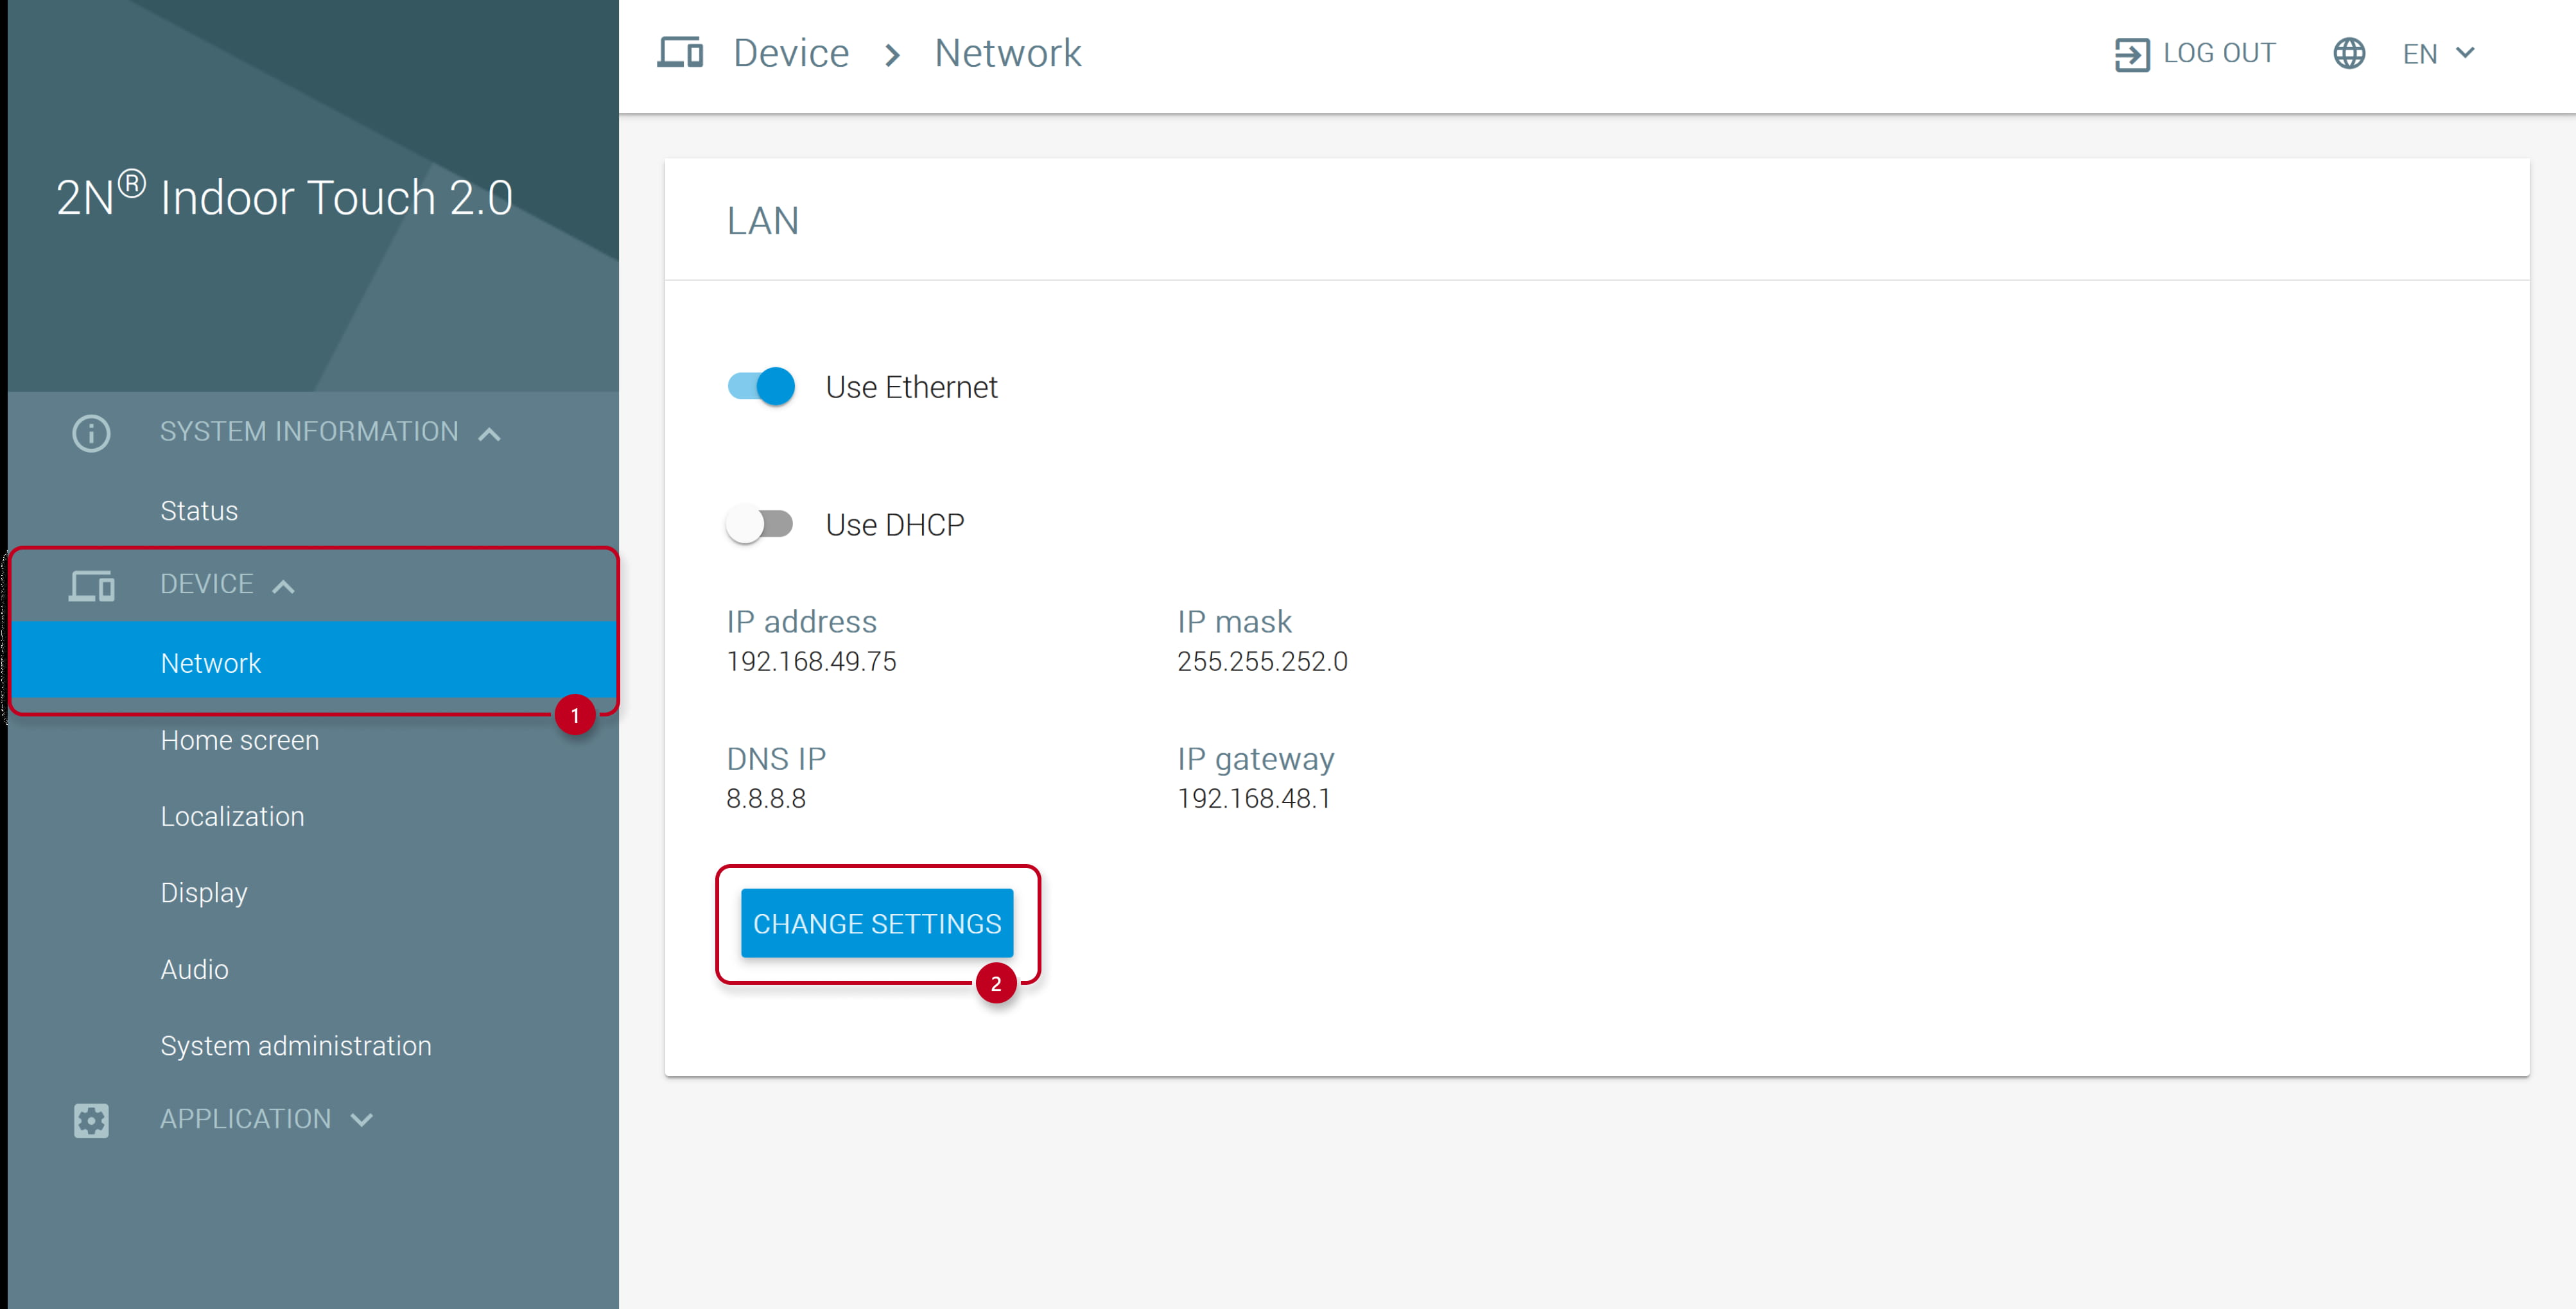Click the LOG OUT link
This screenshot has width=2576, height=1309.
pyautogui.click(x=2219, y=53)
